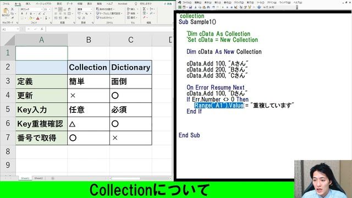Select the Sheet1 tab

click(25, 178)
